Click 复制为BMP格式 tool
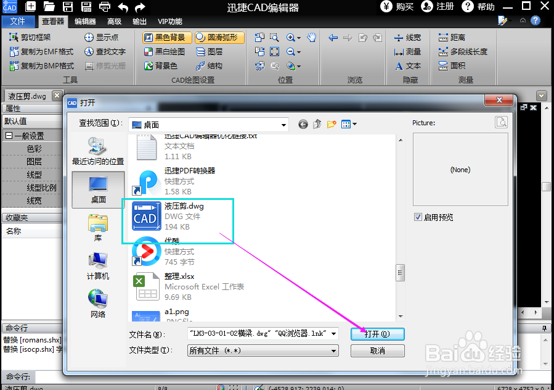This screenshot has height=390, width=554. pos(42,66)
